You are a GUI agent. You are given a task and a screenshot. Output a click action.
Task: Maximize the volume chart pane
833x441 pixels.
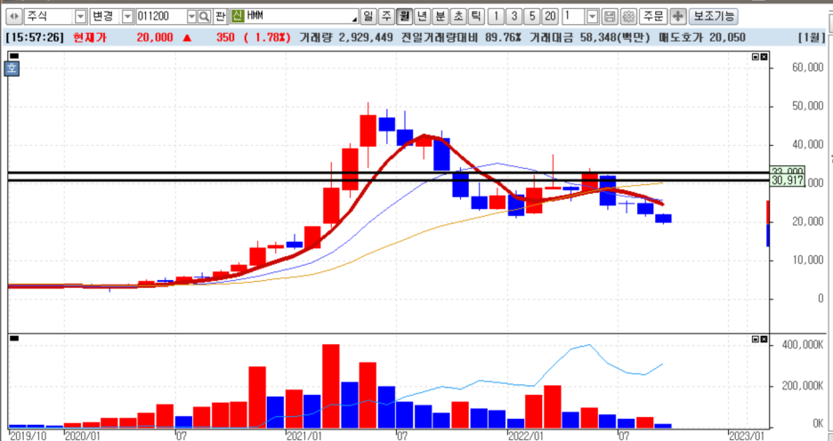click(x=756, y=339)
